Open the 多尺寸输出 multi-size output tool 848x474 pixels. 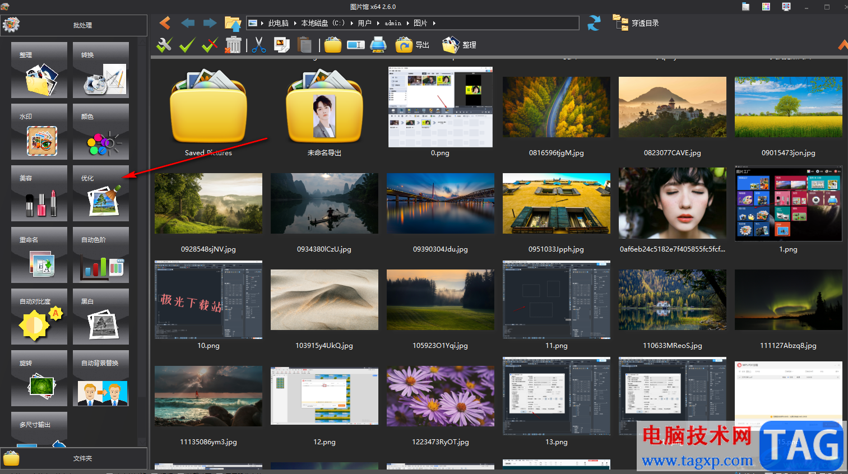pos(39,429)
